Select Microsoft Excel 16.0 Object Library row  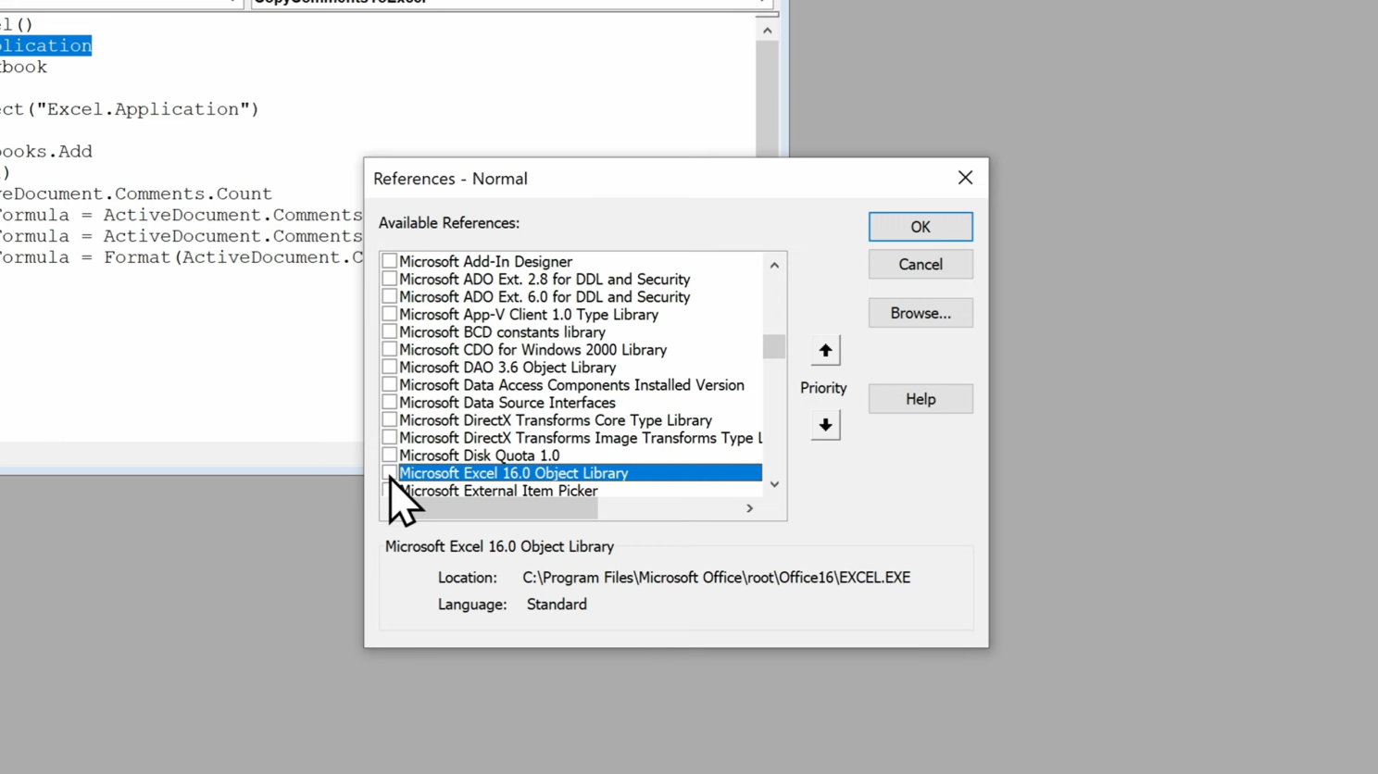[x=571, y=473]
